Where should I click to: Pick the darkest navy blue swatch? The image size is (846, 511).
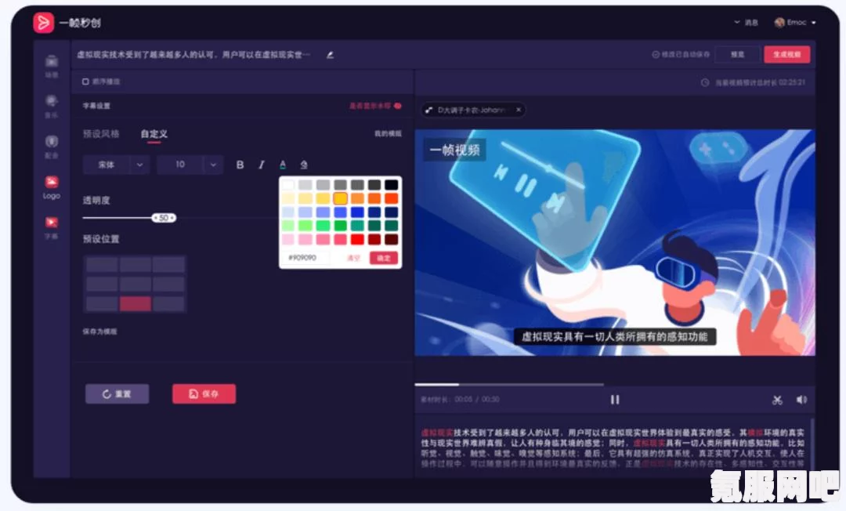pos(391,212)
